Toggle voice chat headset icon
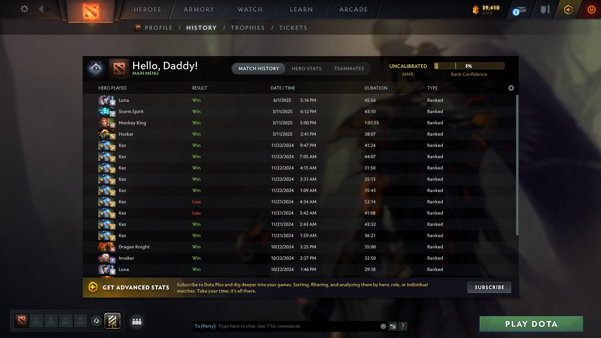This screenshot has width=601, height=338. [x=96, y=321]
